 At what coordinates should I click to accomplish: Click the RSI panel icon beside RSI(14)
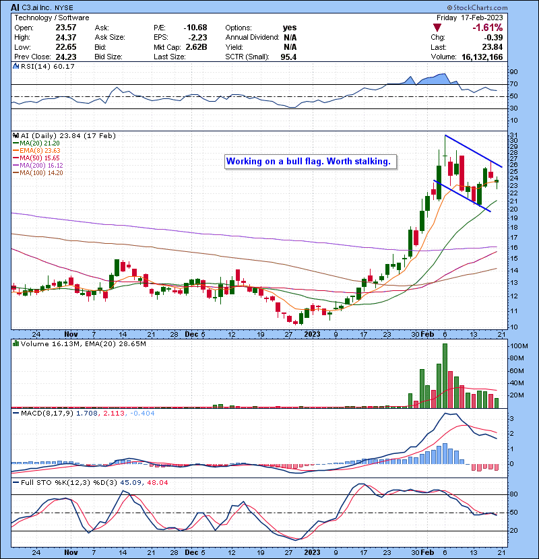pyautogui.click(x=15, y=66)
